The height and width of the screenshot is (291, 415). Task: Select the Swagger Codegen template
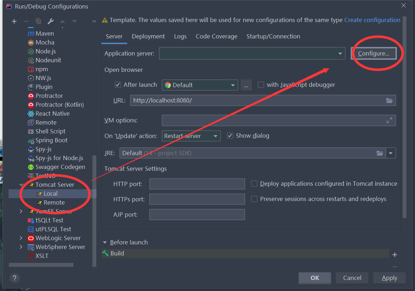(60, 167)
